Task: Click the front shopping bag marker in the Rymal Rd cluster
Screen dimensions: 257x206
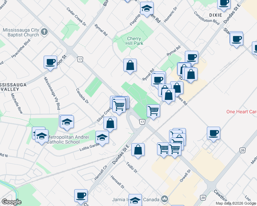Action: (168, 96)
